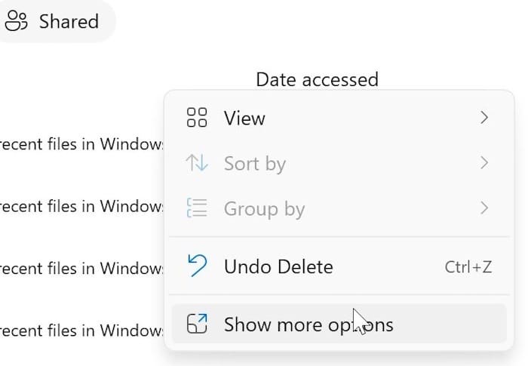Choose Sort by in context menu

click(x=254, y=164)
